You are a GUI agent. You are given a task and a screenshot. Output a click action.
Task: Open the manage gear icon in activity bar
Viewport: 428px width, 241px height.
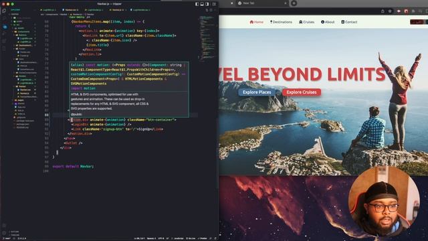tap(4, 233)
